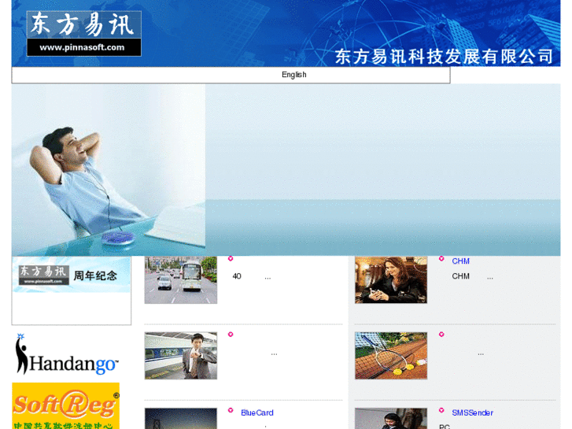
Task: Open the SoftReg registration logo
Action: pos(65,405)
